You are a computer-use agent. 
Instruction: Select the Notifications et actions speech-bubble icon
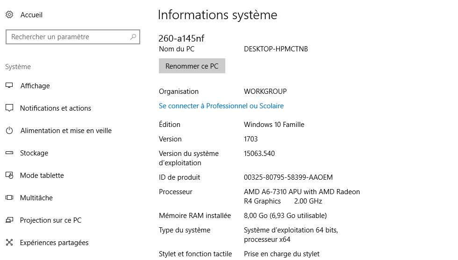coord(9,108)
